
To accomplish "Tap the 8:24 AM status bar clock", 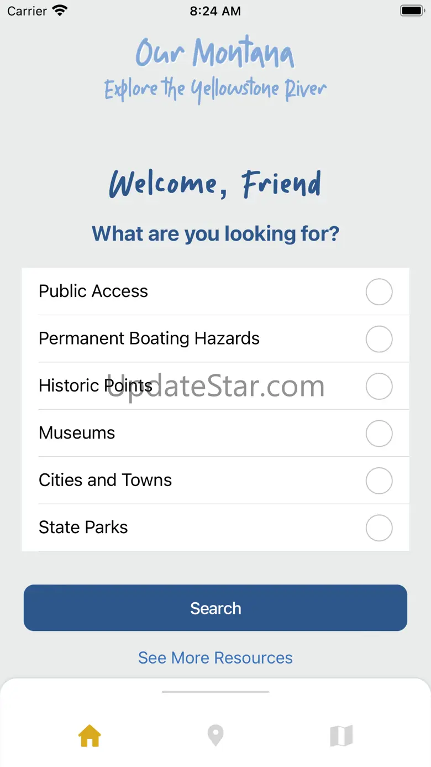I will click(x=215, y=11).
